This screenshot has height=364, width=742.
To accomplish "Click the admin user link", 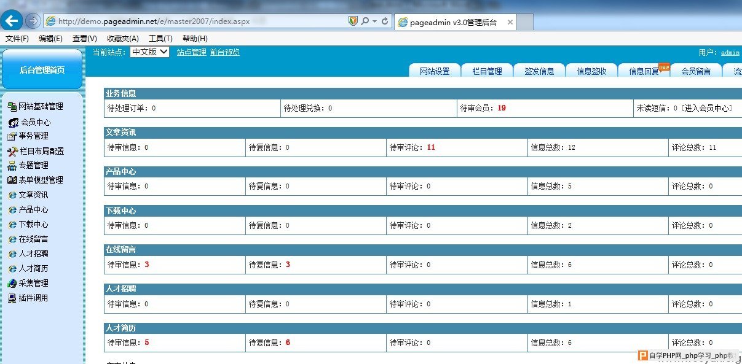I will 730,53.
